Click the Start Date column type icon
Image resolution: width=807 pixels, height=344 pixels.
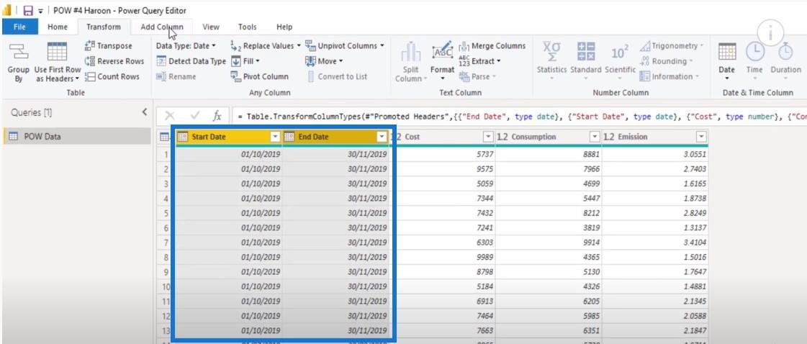point(182,137)
